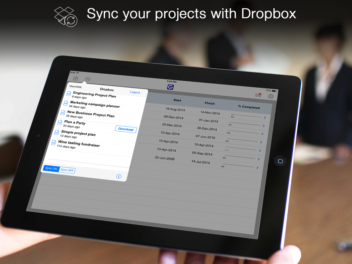Screen dimensions: 352x264
Task: Select Marketing campaign planner XML file icon
Action: pos(66,103)
